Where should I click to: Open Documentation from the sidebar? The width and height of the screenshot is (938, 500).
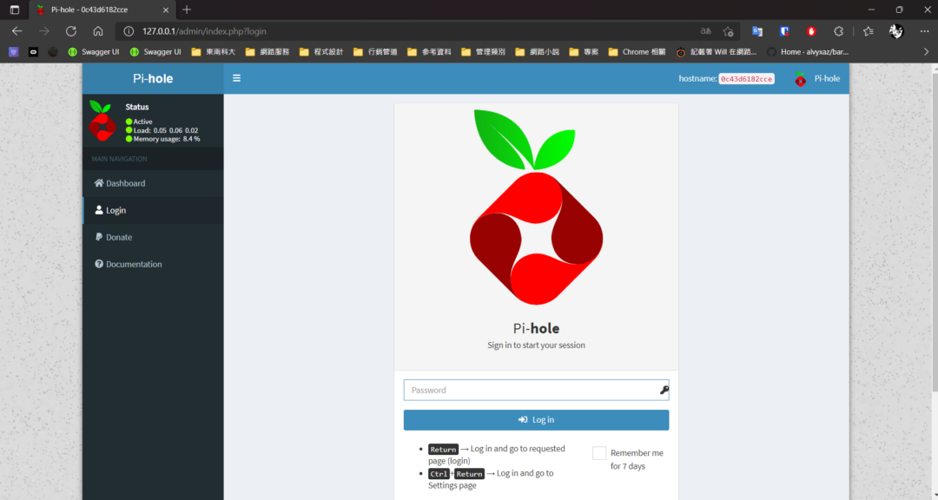[153, 264]
